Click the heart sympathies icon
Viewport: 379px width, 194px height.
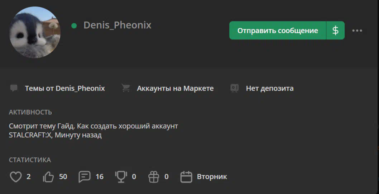click(x=16, y=177)
